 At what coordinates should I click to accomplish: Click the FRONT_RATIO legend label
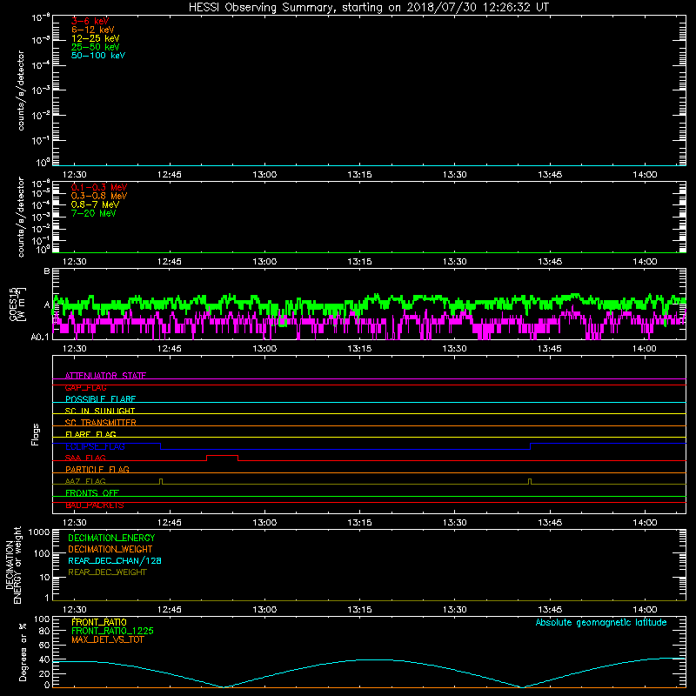99,622
